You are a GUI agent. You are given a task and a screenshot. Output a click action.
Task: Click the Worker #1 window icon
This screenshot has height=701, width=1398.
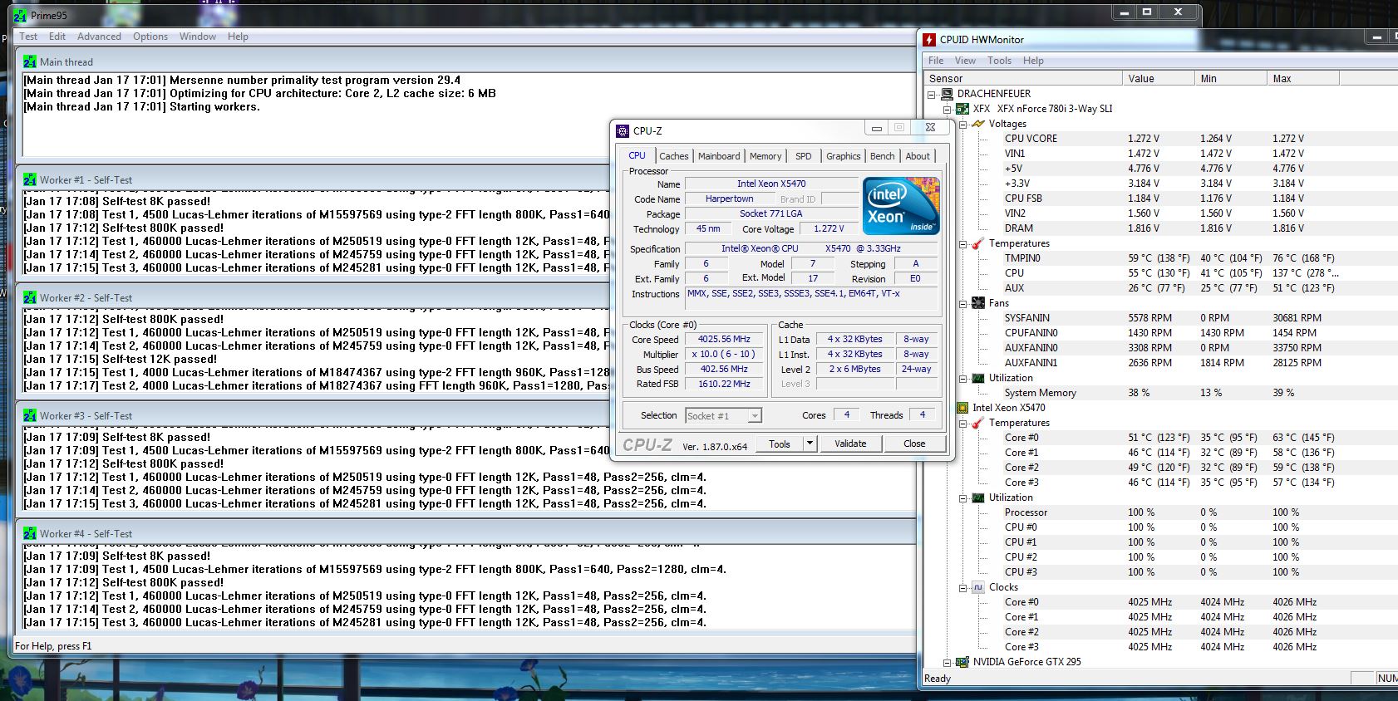pyautogui.click(x=30, y=179)
